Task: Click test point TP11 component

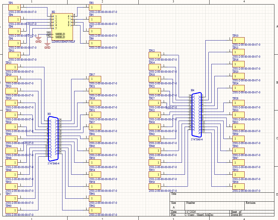Action: [14, 55]
